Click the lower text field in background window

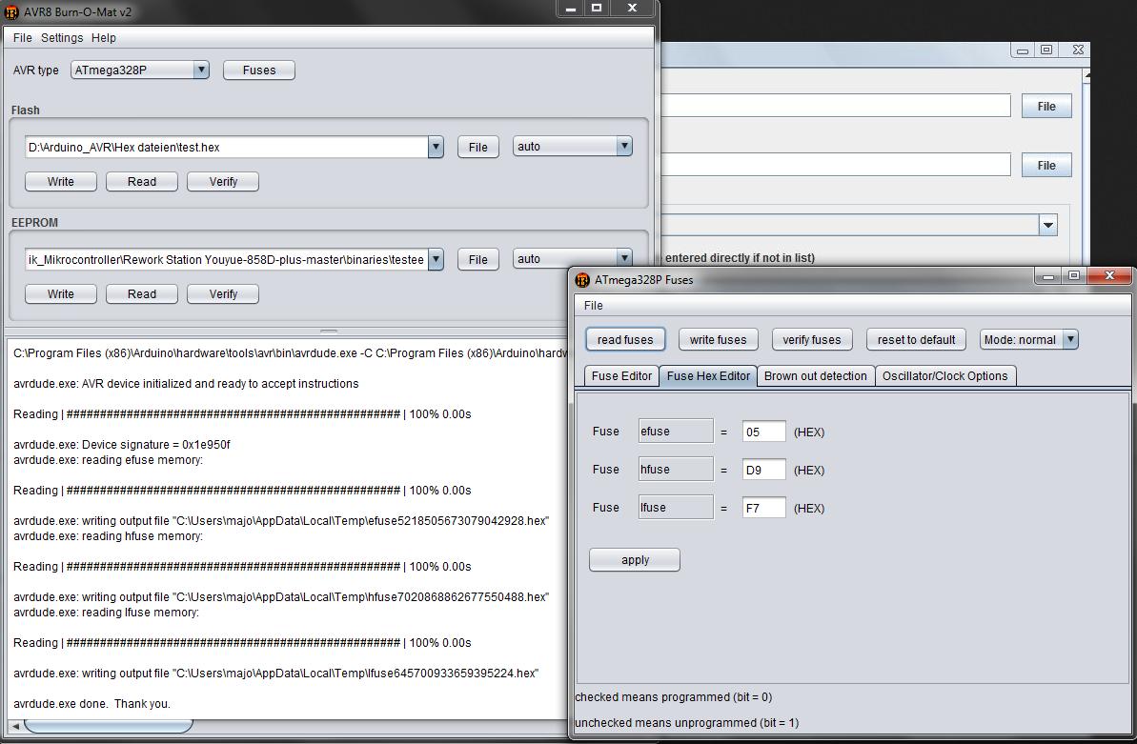836,165
